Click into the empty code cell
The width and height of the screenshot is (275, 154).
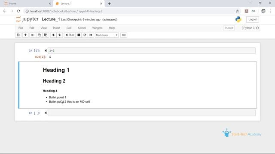click(152, 113)
